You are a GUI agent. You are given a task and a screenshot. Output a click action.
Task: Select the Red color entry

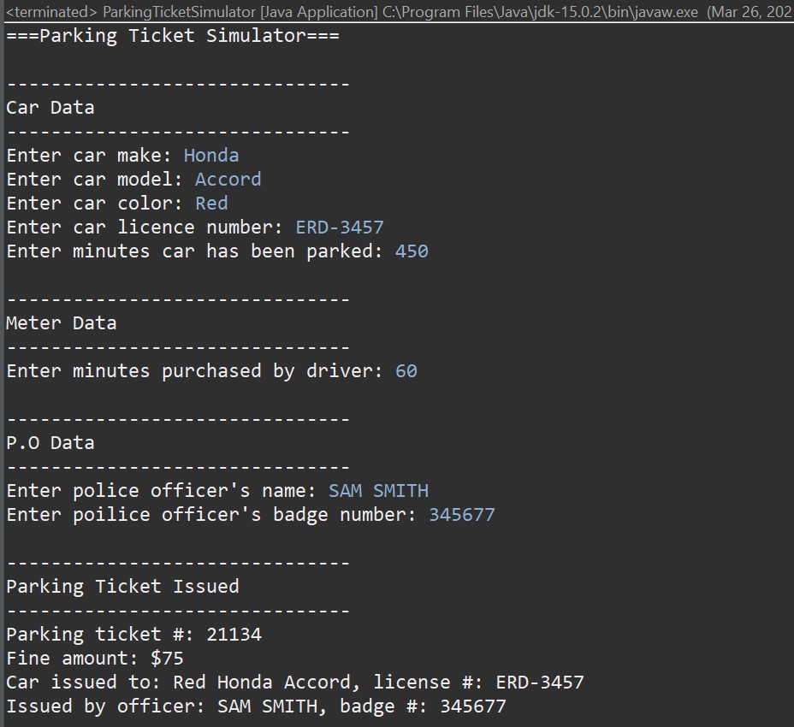(x=211, y=203)
